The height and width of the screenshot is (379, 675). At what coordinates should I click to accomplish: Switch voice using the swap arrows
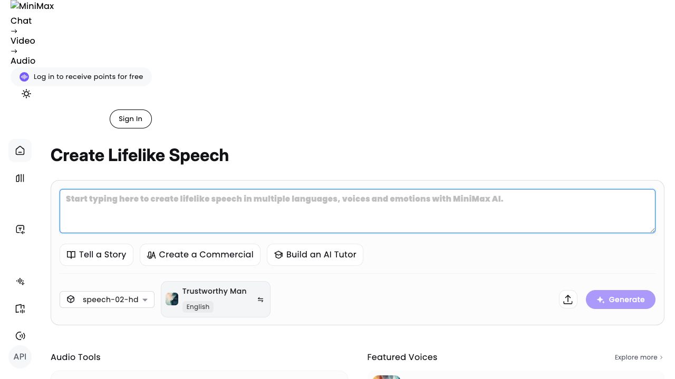click(x=261, y=300)
